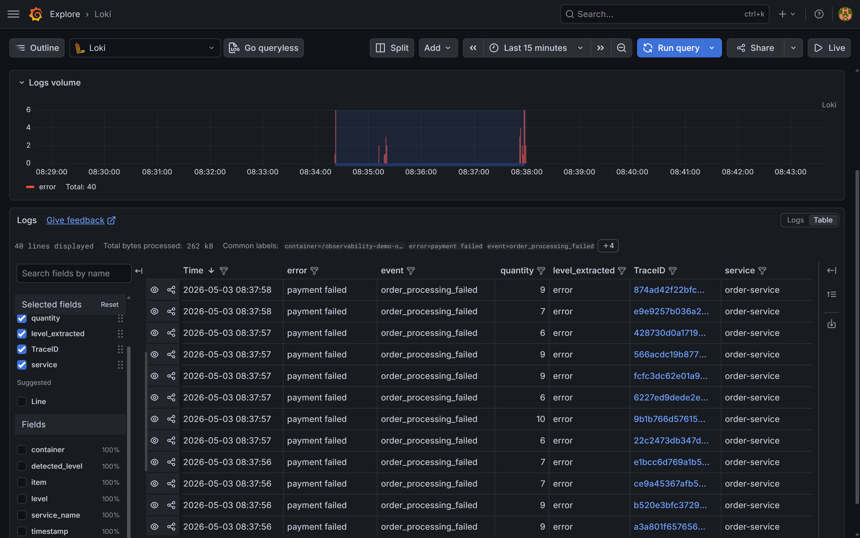Image resolution: width=860 pixels, height=538 pixels.
Task: Switch to Table view tab
Action: (x=823, y=220)
